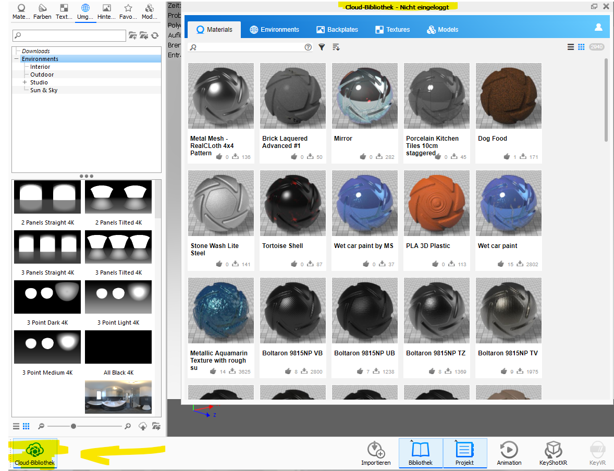614x471 pixels.
Task: Switch cloud library to grid view
Action: (x=581, y=47)
